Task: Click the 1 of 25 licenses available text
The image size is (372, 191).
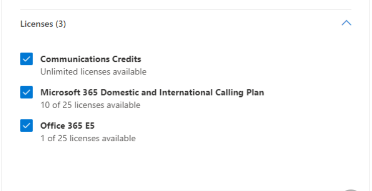Action: 88,138
